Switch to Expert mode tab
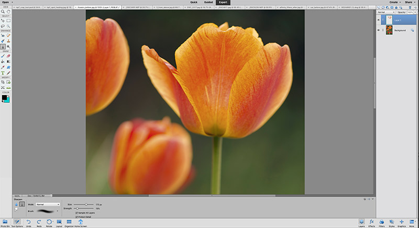 (223, 3)
